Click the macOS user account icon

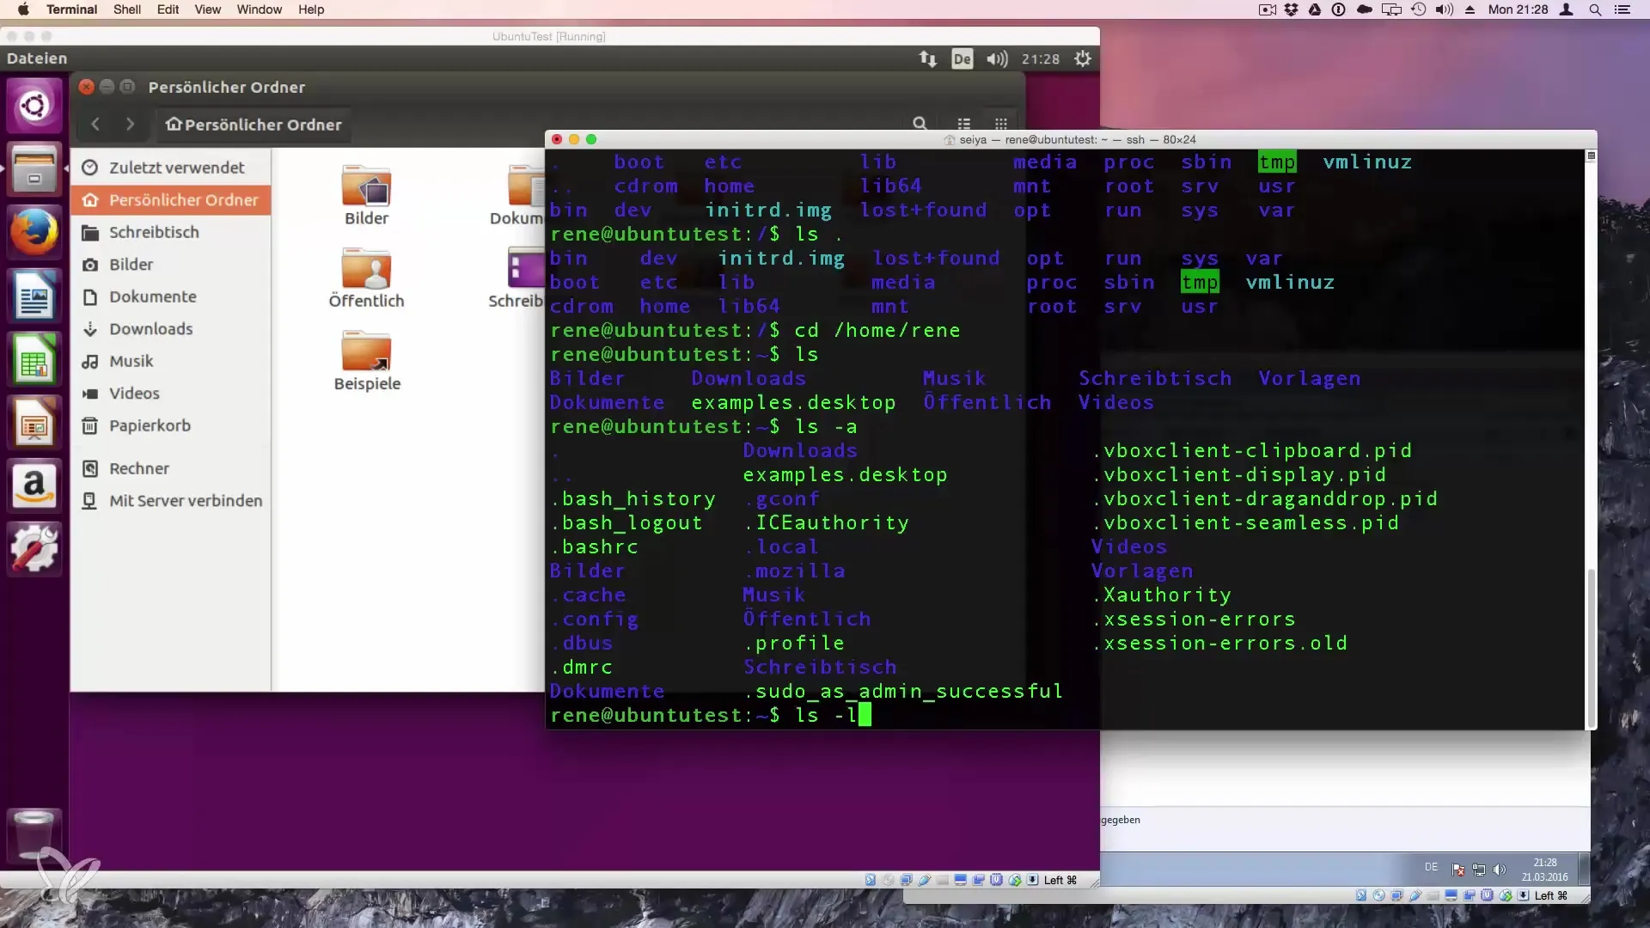pyautogui.click(x=1567, y=9)
